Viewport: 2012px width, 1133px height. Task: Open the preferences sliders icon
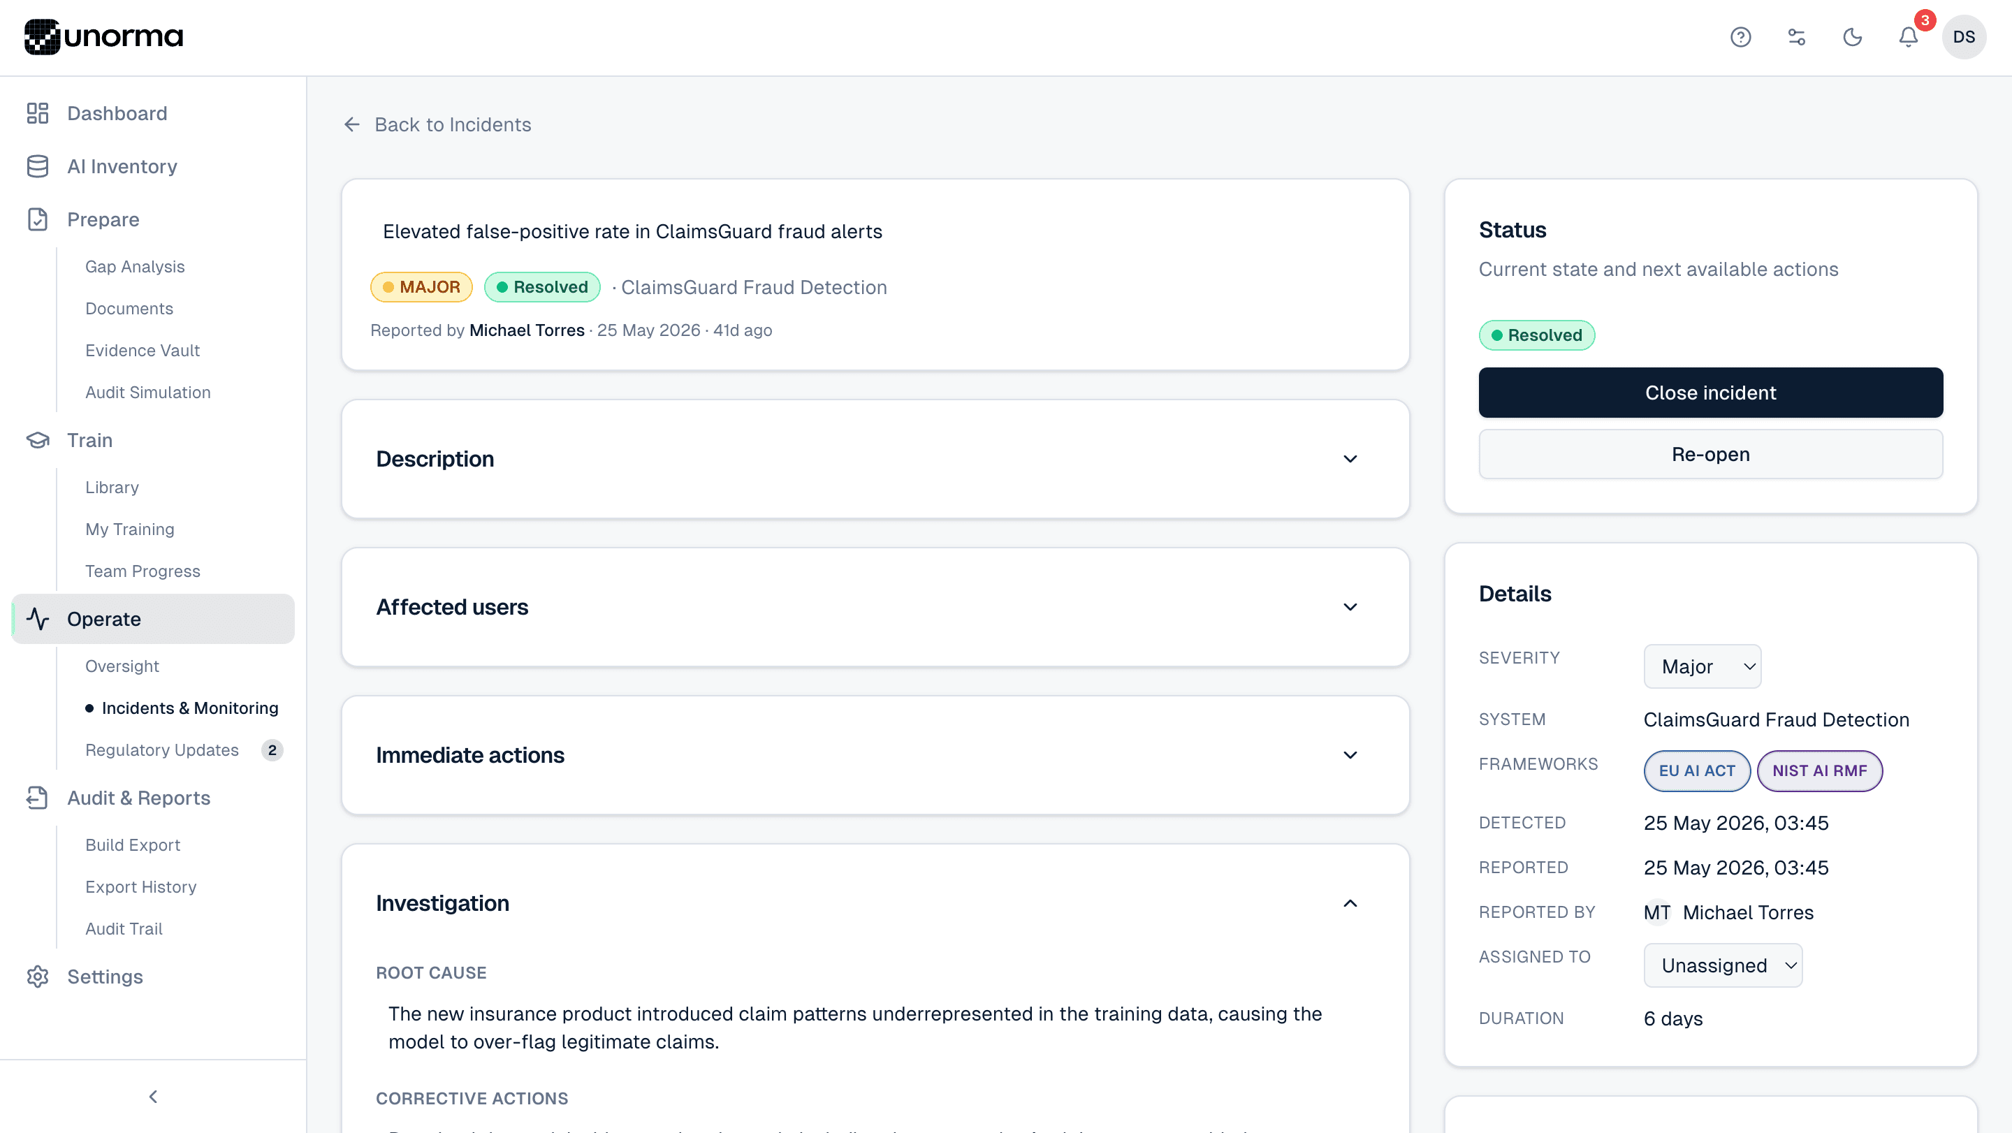click(x=1796, y=37)
